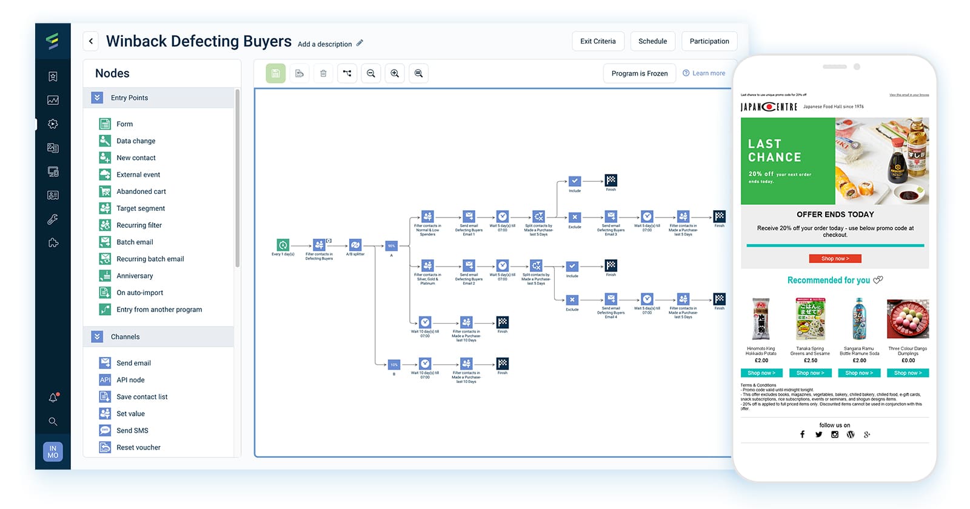Open the Exit Criteria settings
The height and width of the screenshot is (509, 970).
[598, 41]
